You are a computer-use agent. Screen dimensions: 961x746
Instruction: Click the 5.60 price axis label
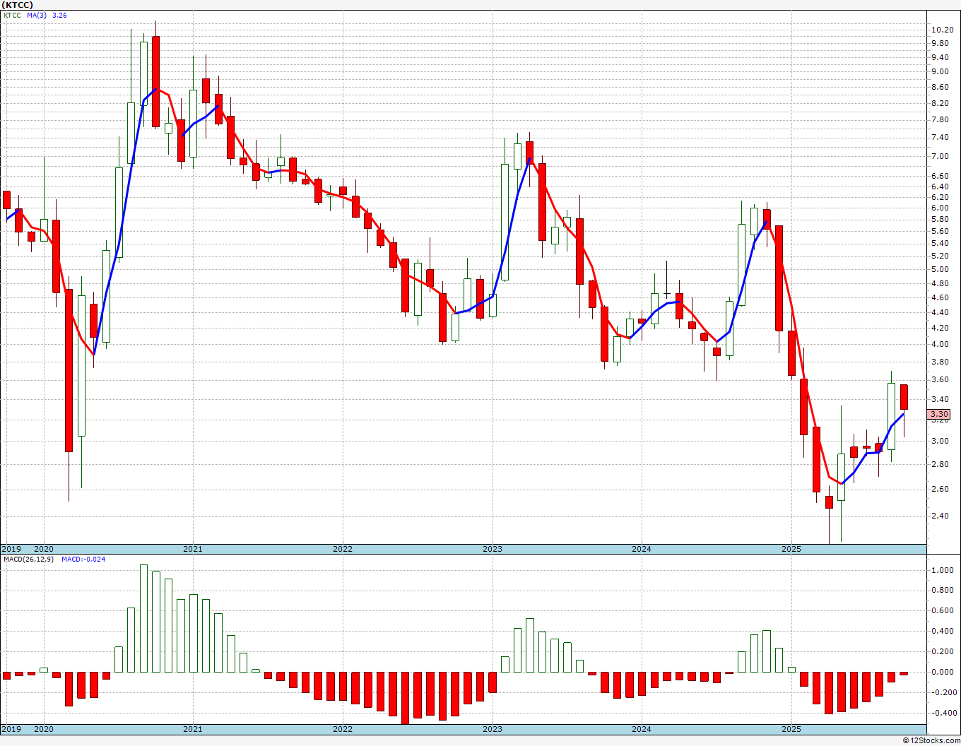coord(940,231)
